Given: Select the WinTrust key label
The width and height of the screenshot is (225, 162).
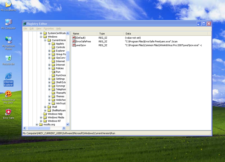Looking at the screenshot, I should tap(61, 103).
